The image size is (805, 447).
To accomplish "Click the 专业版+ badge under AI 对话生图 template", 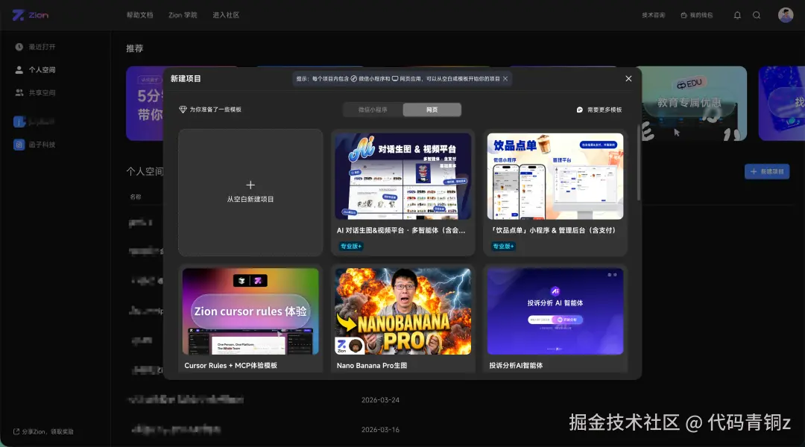I will point(351,247).
